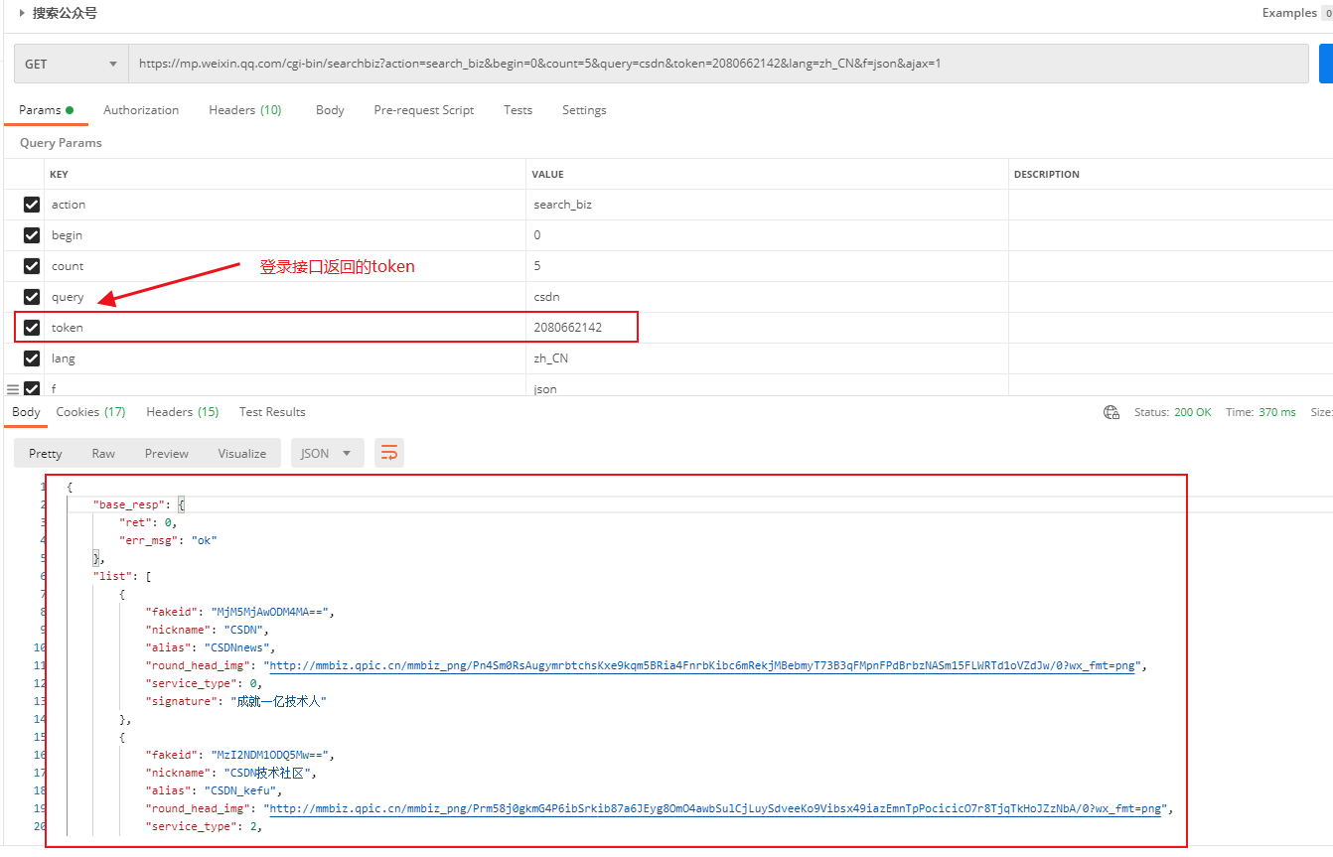Click the count value 5 cell
1333x857 pixels.
(x=767, y=266)
